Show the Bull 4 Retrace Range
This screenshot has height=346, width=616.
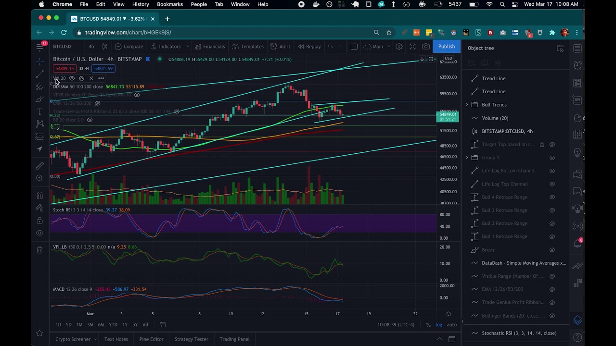point(552,197)
